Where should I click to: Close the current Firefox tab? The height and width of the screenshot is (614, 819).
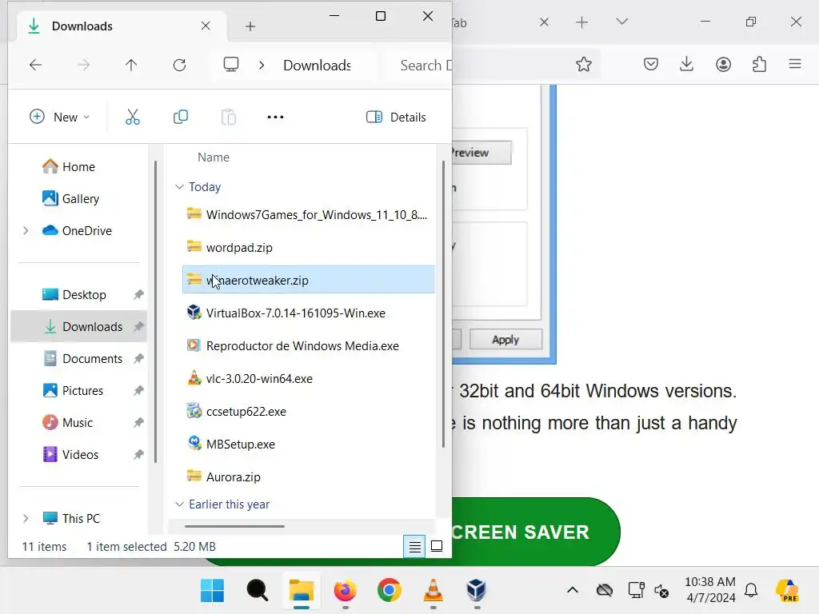[x=544, y=22]
